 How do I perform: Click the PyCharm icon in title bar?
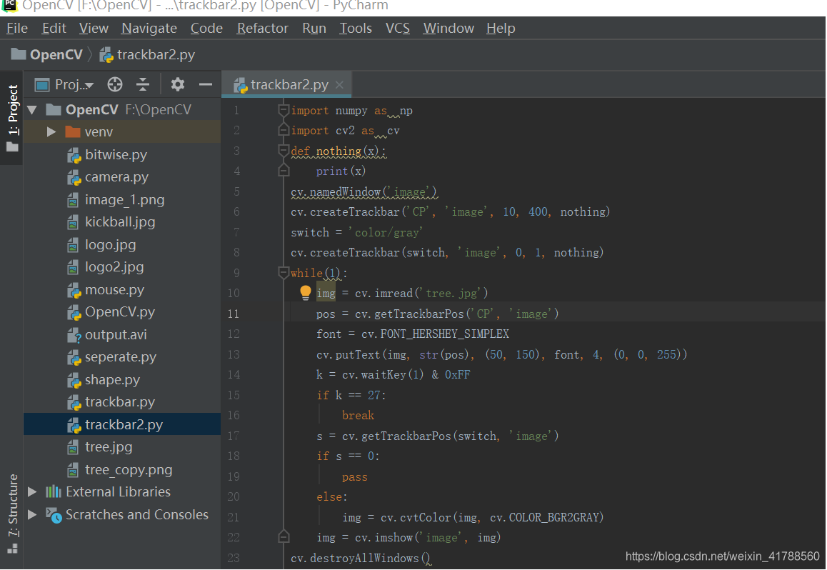coord(10,5)
